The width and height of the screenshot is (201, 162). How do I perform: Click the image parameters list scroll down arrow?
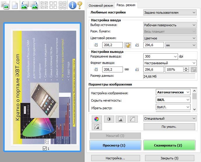coord(195,109)
